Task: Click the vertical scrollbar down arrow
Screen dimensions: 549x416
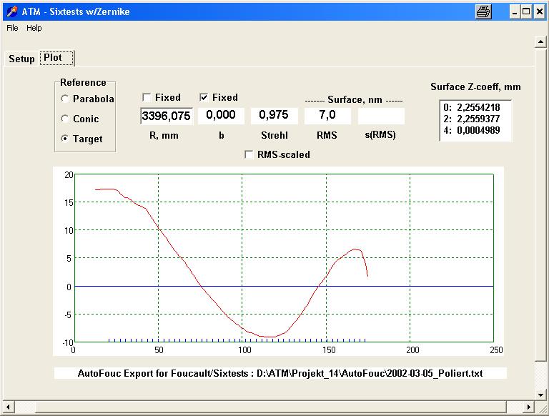Action: pos(541,394)
